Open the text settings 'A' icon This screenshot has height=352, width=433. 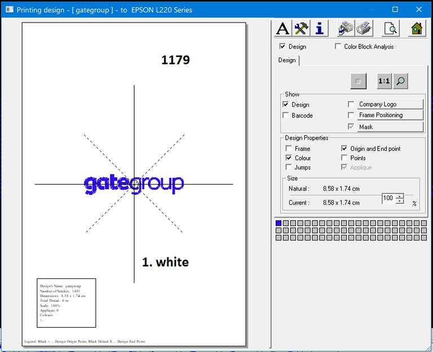(283, 28)
